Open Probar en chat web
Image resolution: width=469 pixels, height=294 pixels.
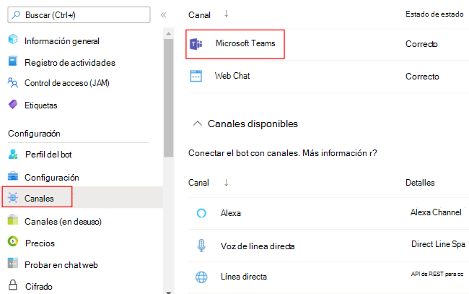point(61,265)
